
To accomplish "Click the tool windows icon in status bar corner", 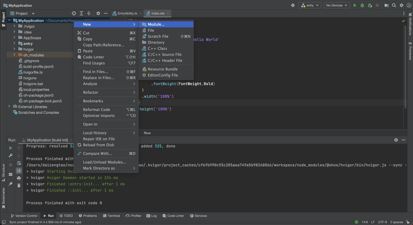I will [x=4, y=222].
